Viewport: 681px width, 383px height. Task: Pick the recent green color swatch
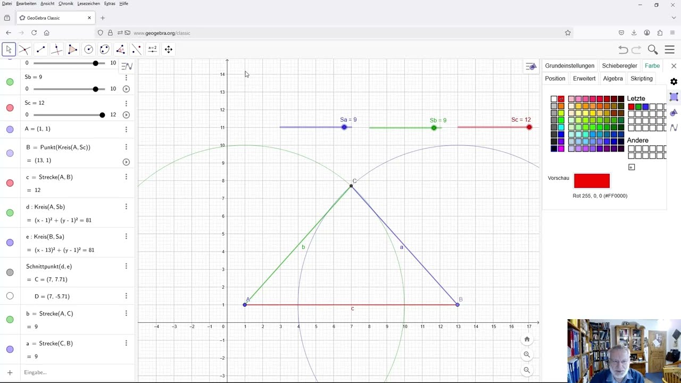click(638, 107)
